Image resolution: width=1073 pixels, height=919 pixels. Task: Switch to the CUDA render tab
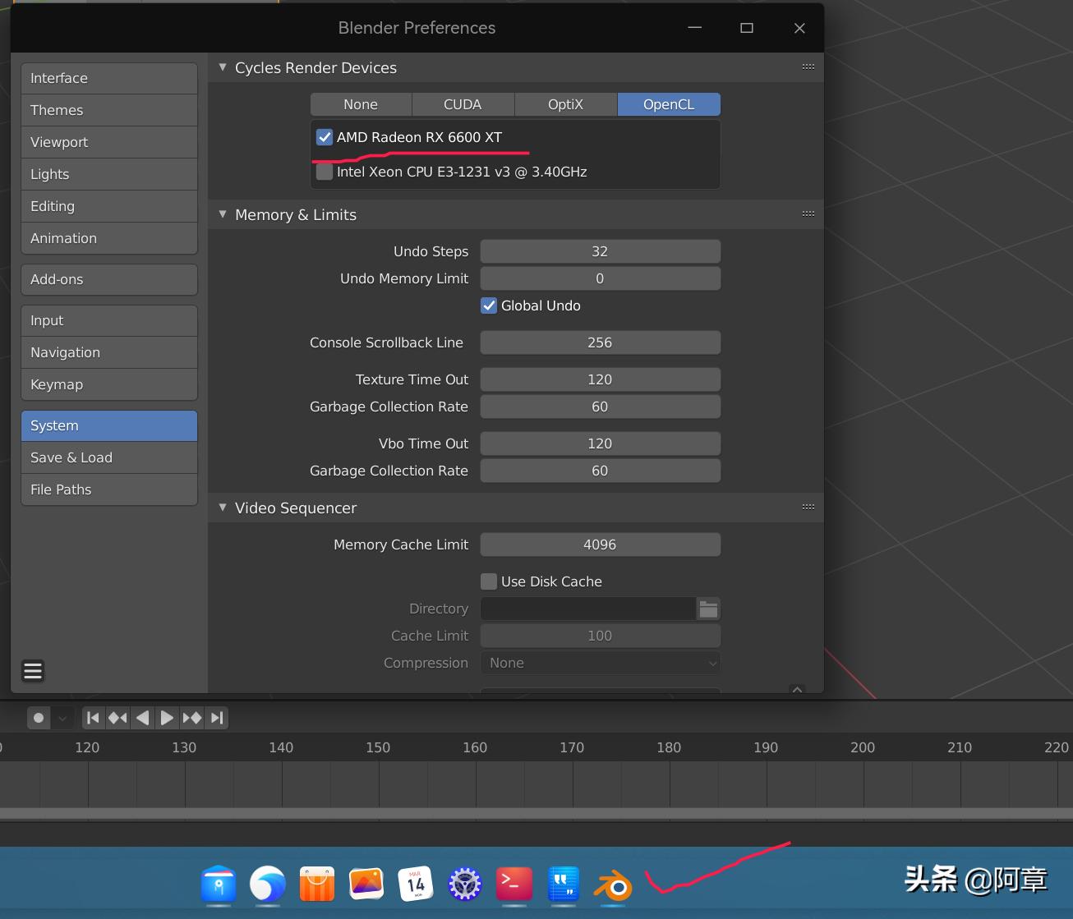(x=463, y=104)
